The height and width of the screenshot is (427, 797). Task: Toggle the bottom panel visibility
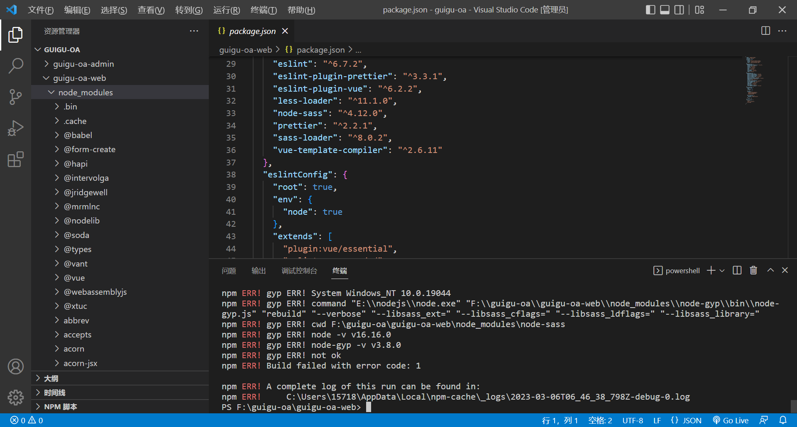point(665,10)
